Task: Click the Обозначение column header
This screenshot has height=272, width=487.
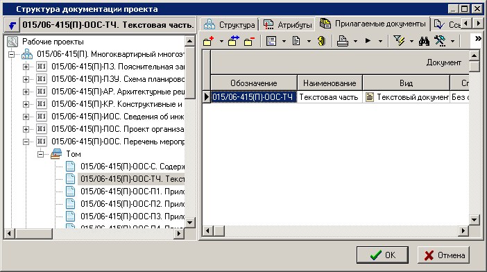Action: point(254,83)
